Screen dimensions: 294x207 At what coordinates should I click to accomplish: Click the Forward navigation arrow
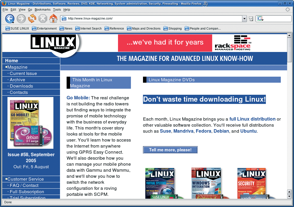[21, 19]
